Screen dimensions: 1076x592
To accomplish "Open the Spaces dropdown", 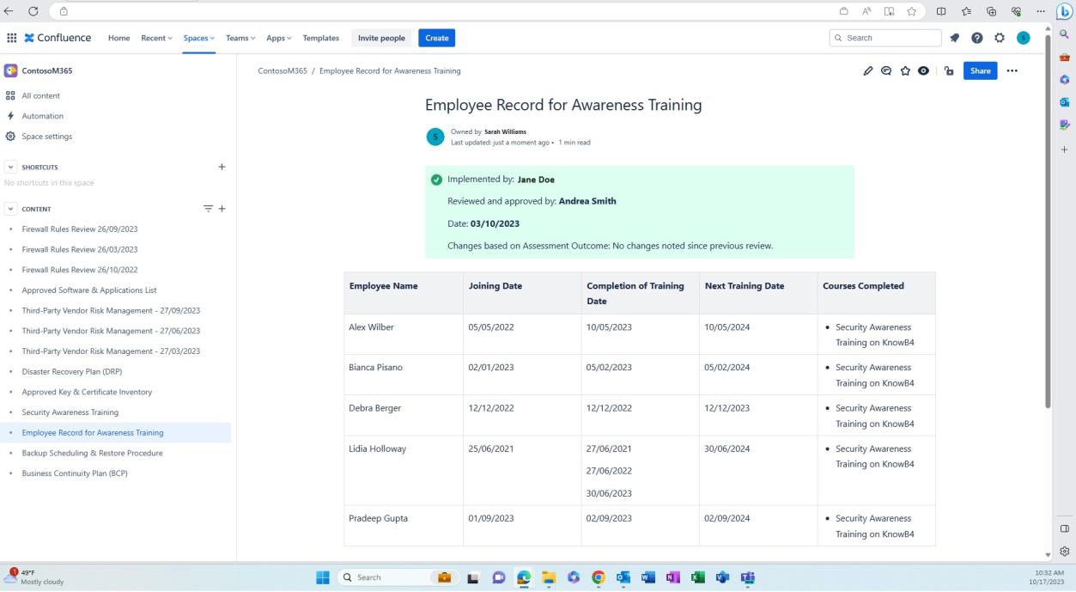I will [x=198, y=38].
